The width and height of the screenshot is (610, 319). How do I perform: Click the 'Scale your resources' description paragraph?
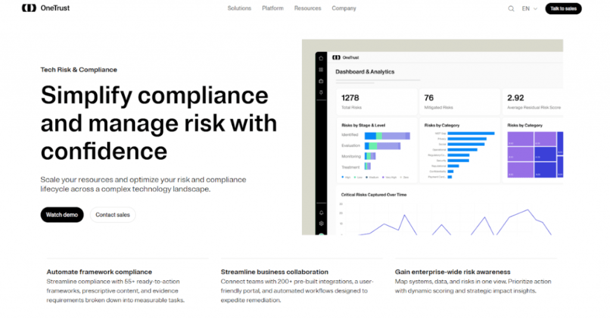143,184
